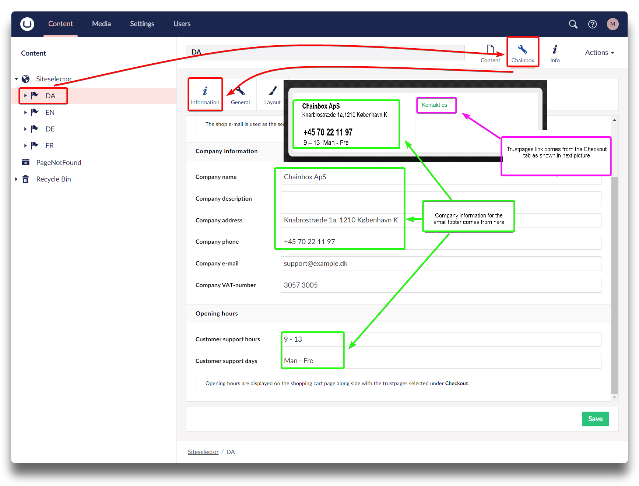Click the Umbraco logo icon

27,24
